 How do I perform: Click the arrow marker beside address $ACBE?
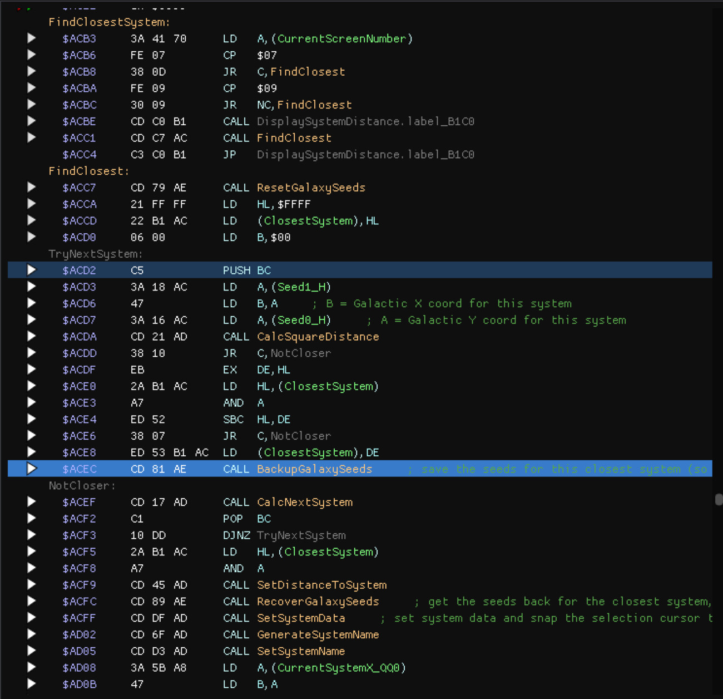(32, 121)
